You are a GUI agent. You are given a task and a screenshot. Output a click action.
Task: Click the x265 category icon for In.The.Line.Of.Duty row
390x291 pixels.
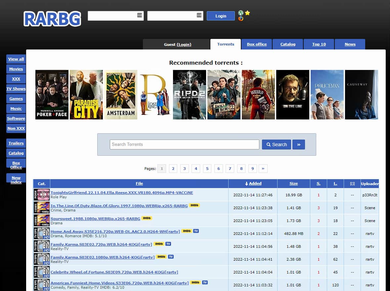(42, 208)
